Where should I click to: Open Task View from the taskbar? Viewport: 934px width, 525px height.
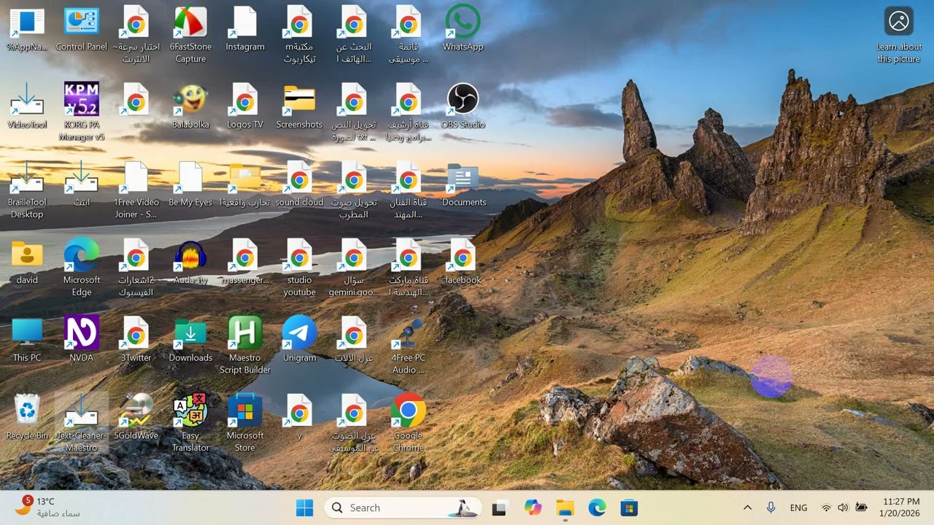click(499, 507)
